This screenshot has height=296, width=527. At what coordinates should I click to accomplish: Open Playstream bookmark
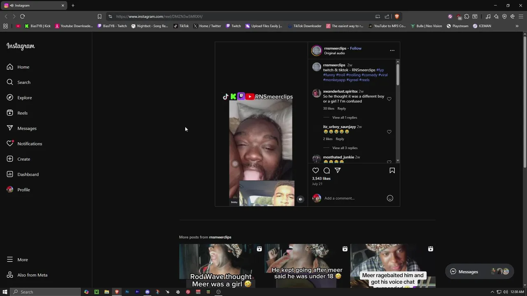pos(457,26)
